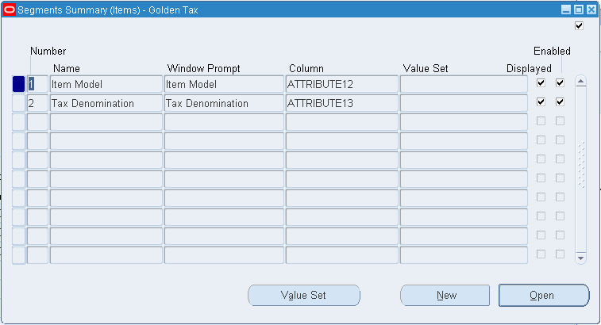Image resolution: width=601 pixels, height=325 pixels.
Task: Uncheck Displayed for Tax Denomination row
Action: tap(541, 101)
